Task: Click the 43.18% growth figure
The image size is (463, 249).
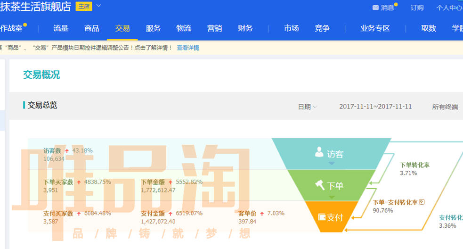Action: (82, 150)
